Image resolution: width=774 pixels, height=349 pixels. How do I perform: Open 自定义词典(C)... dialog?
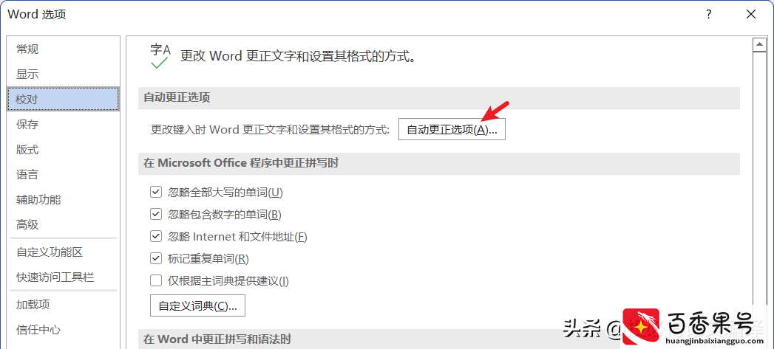click(x=197, y=305)
